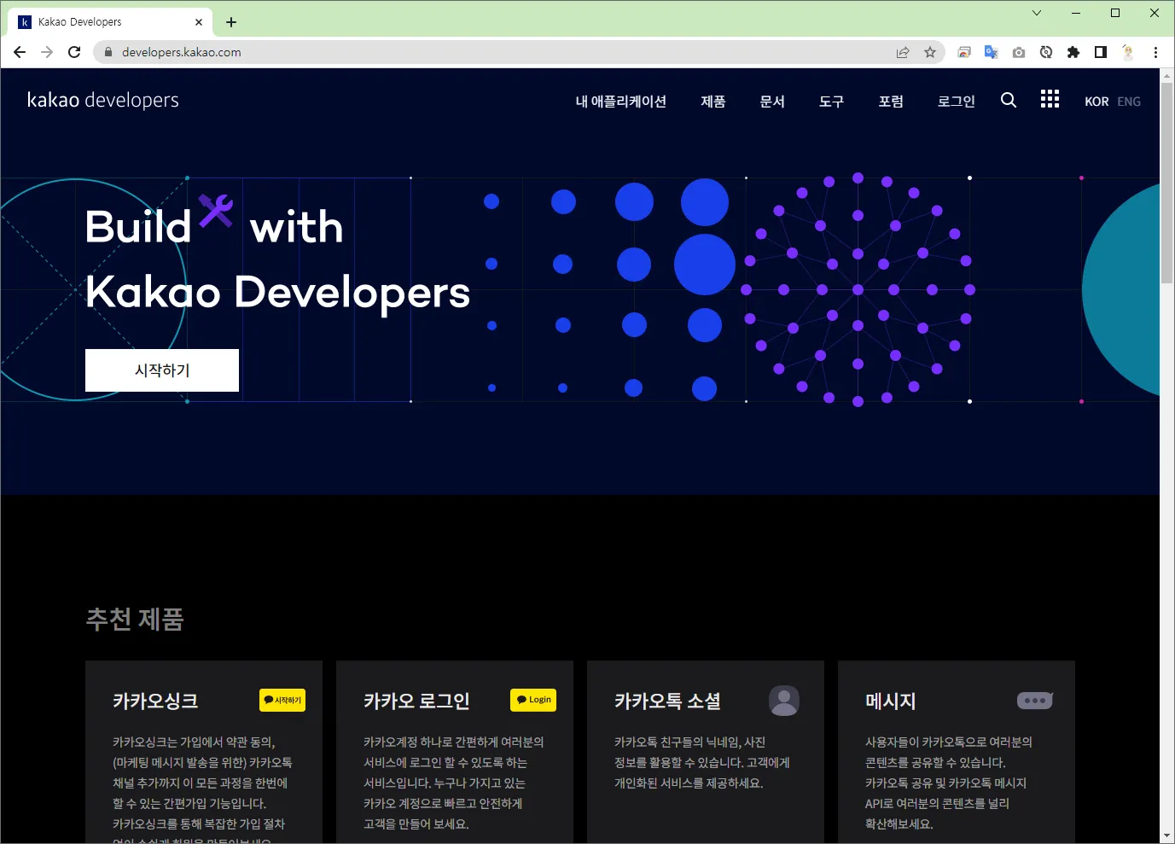Open the 내 애플리케이션 menu
The height and width of the screenshot is (844, 1175).
click(621, 102)
